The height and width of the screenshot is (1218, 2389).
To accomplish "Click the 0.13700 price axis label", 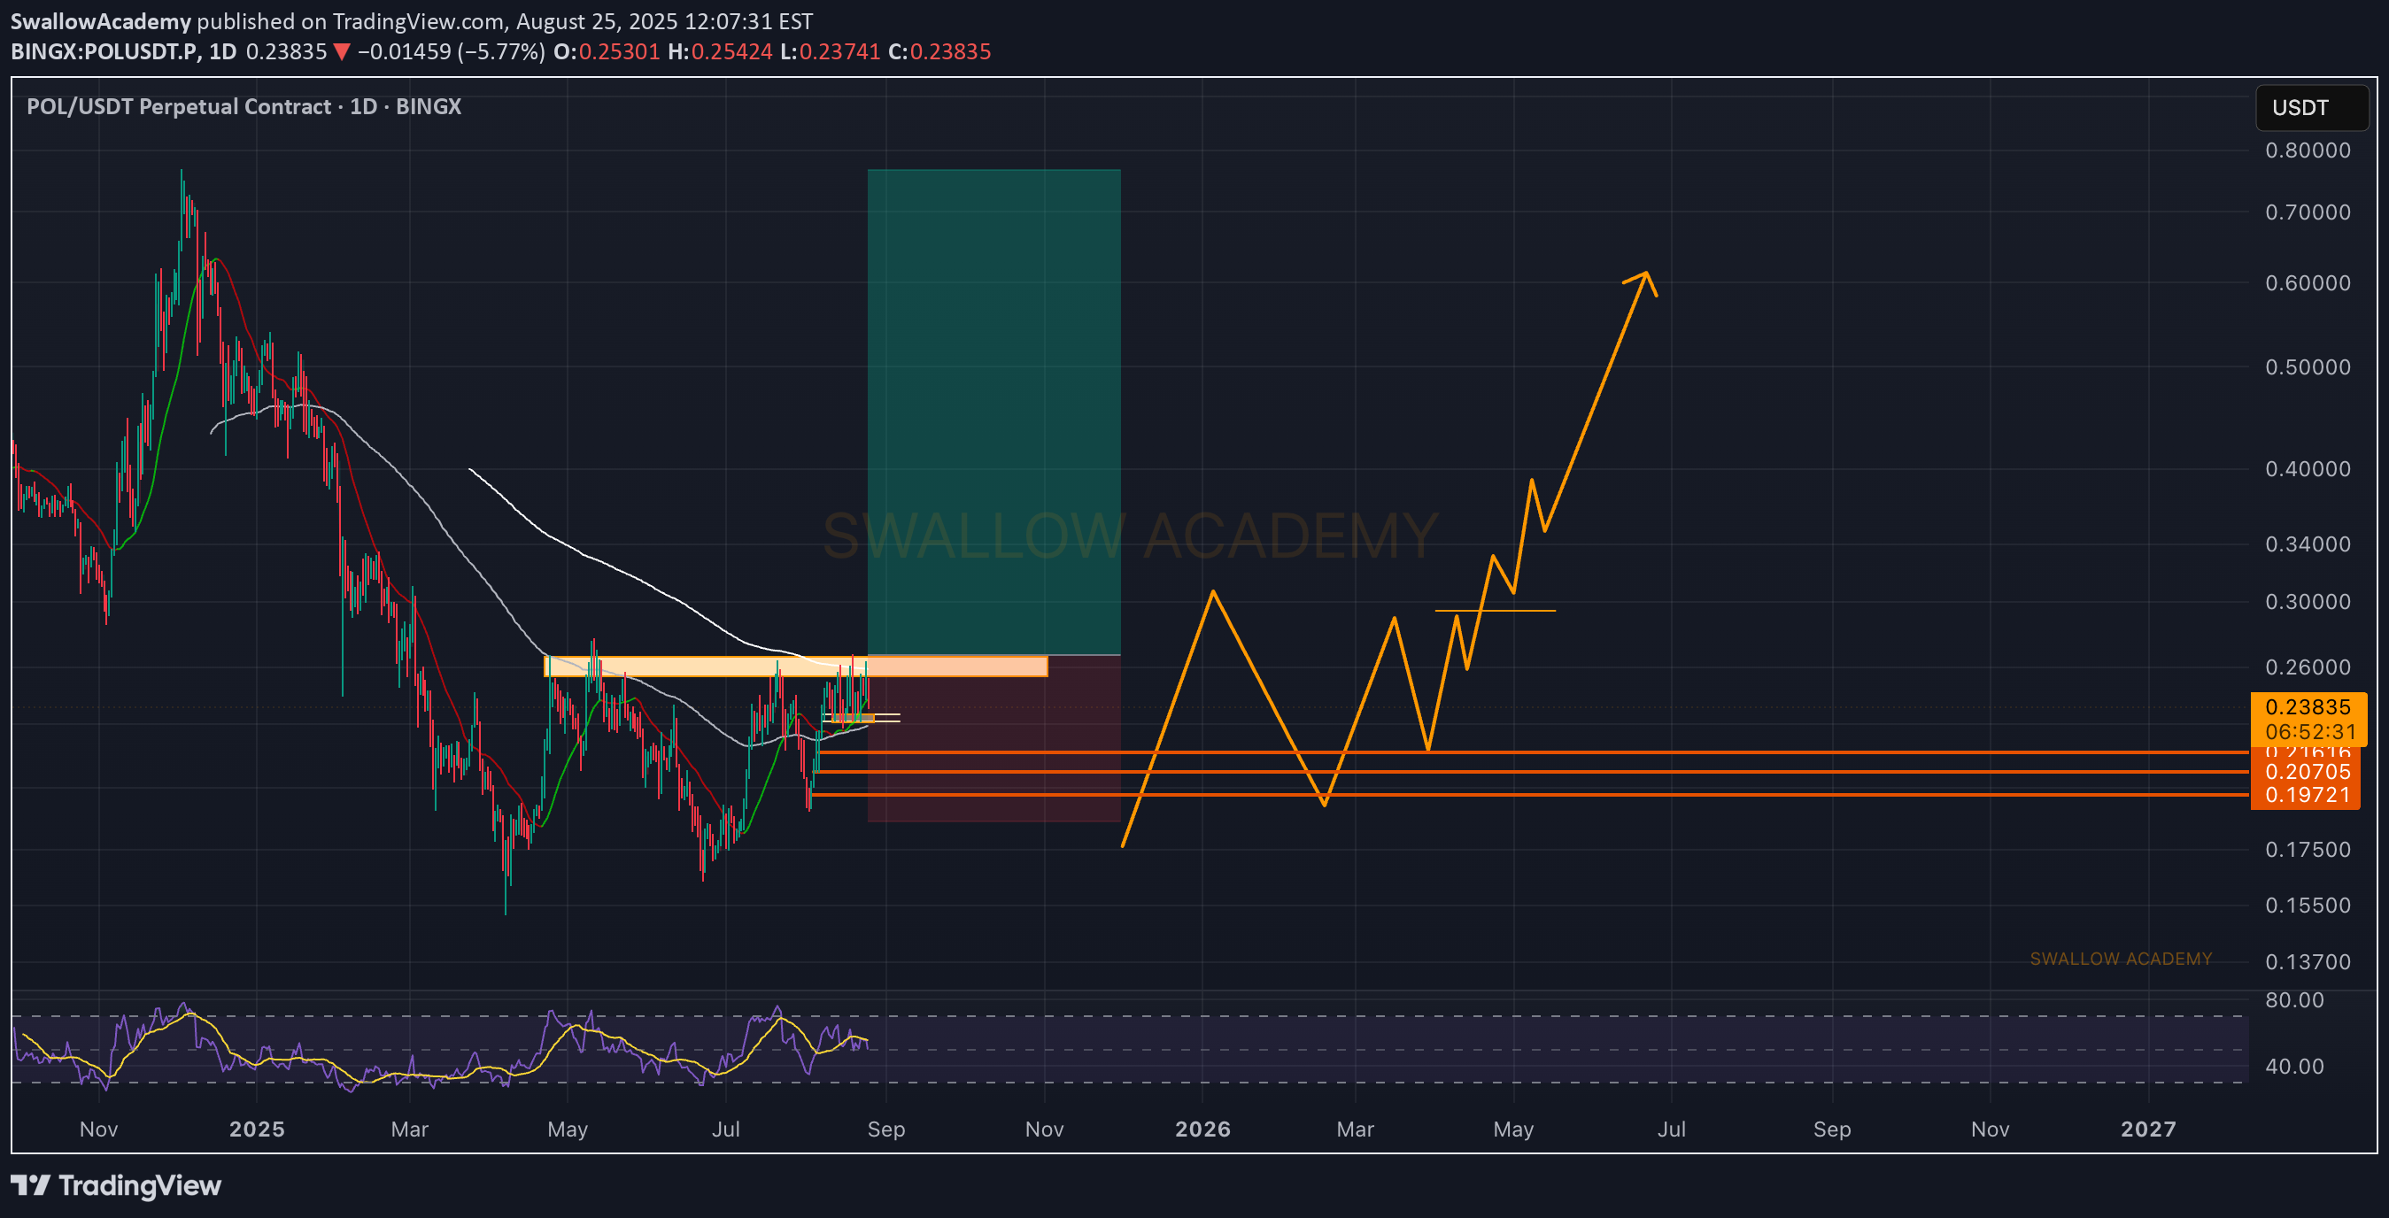I will click(2308, 962).
